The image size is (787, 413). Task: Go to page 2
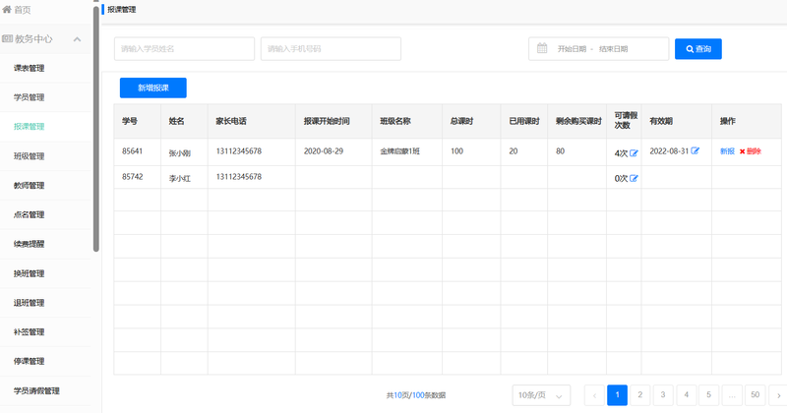coord(640,395)
